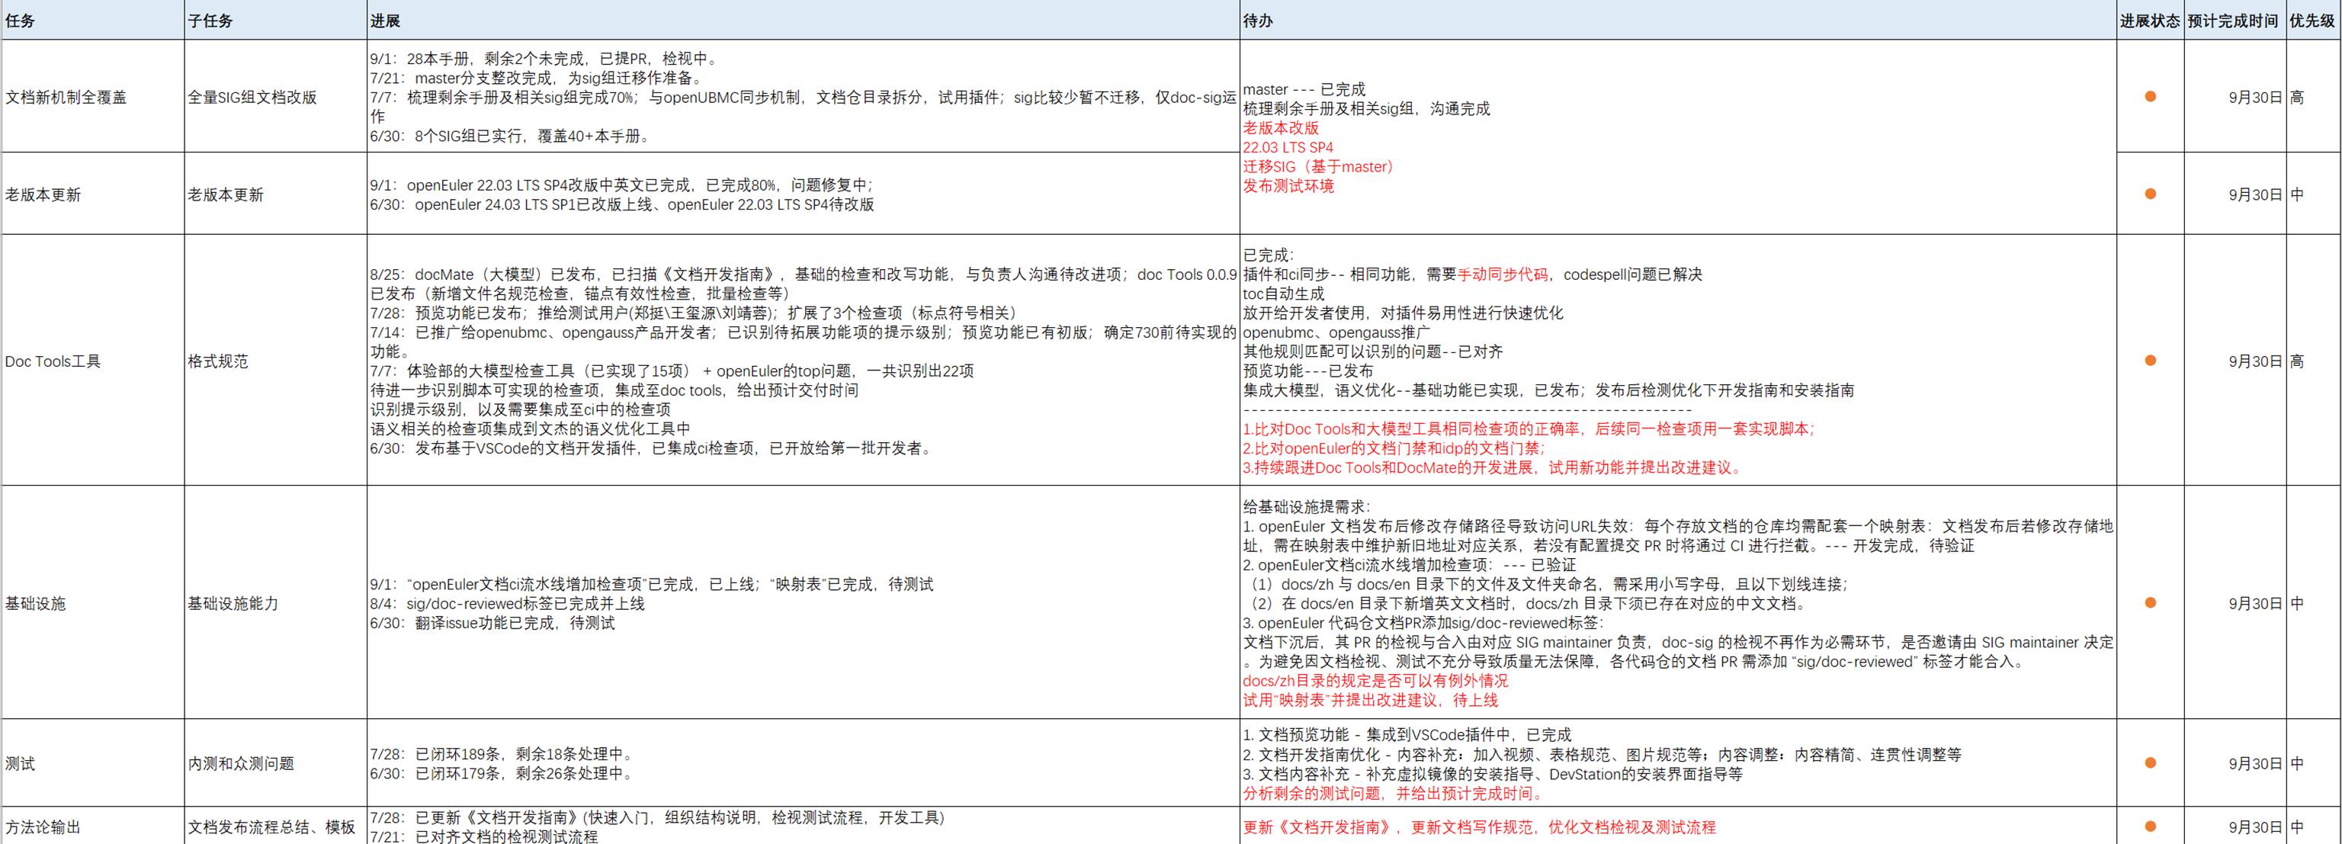Select the 优先级 column header cell

point(2311,20)
